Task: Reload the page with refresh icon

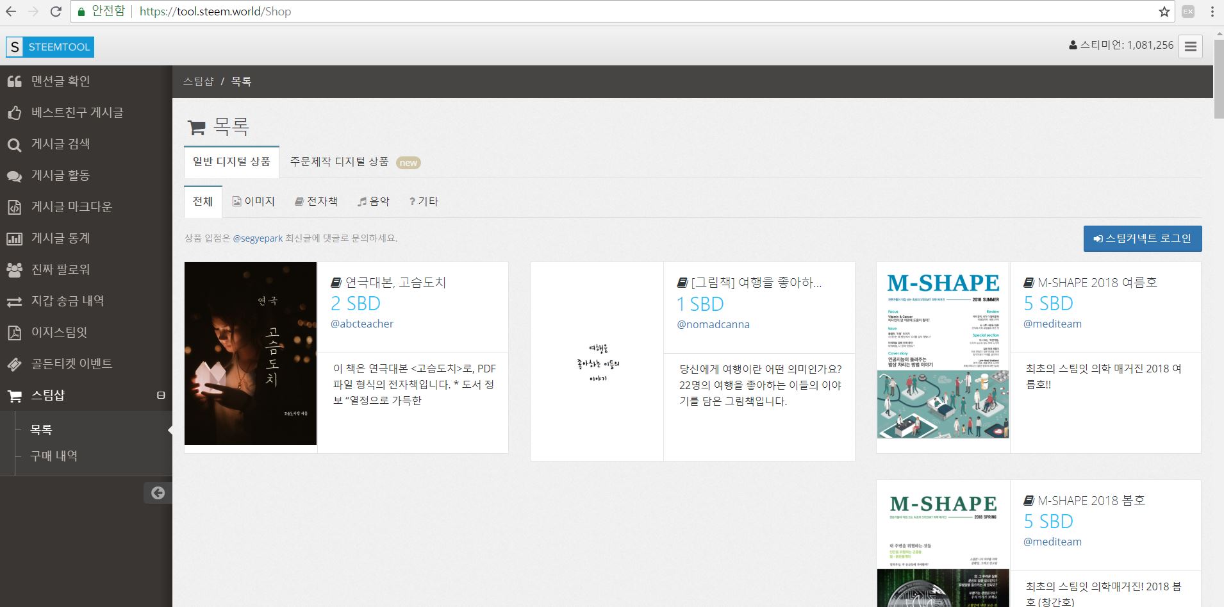Action: pyautogui.click(x=56, y=12)
